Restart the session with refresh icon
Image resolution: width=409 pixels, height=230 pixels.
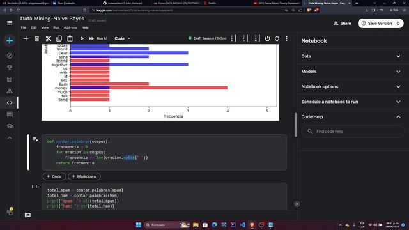(x=277, y=38)
